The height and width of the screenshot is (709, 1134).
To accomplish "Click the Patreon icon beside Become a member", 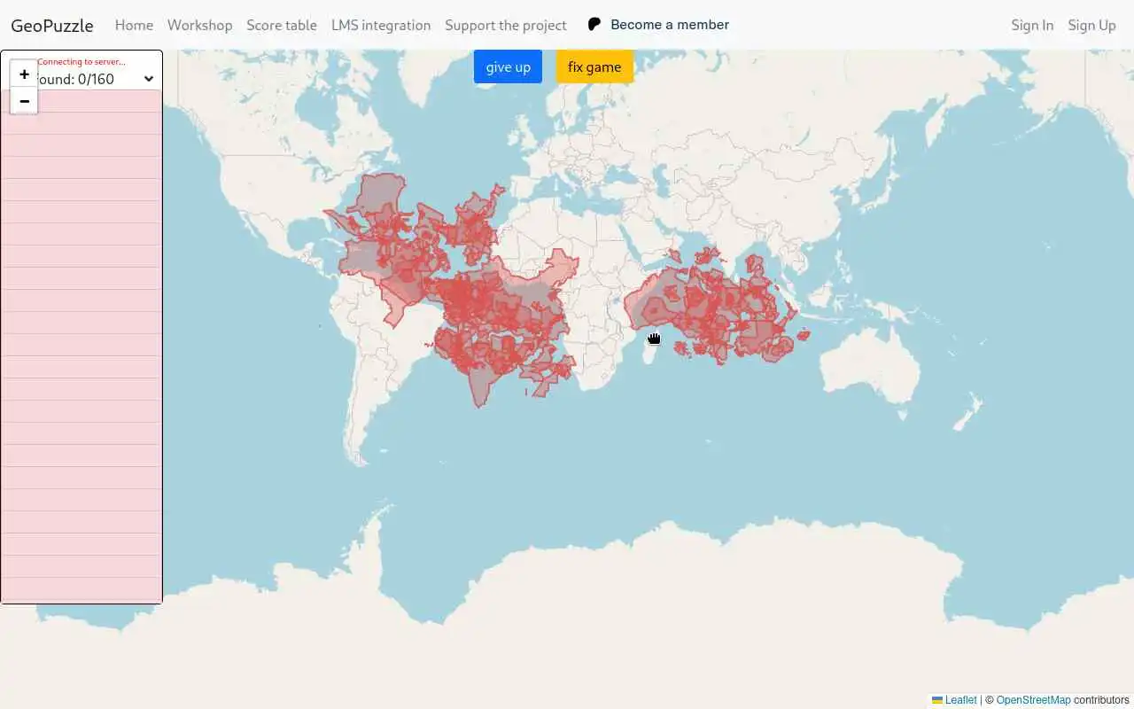I will coord(594,25).
